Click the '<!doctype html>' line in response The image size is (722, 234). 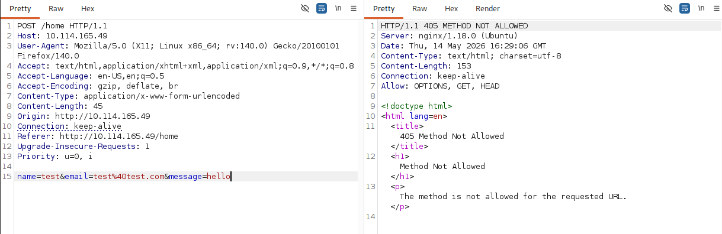[x=416, y=106]
